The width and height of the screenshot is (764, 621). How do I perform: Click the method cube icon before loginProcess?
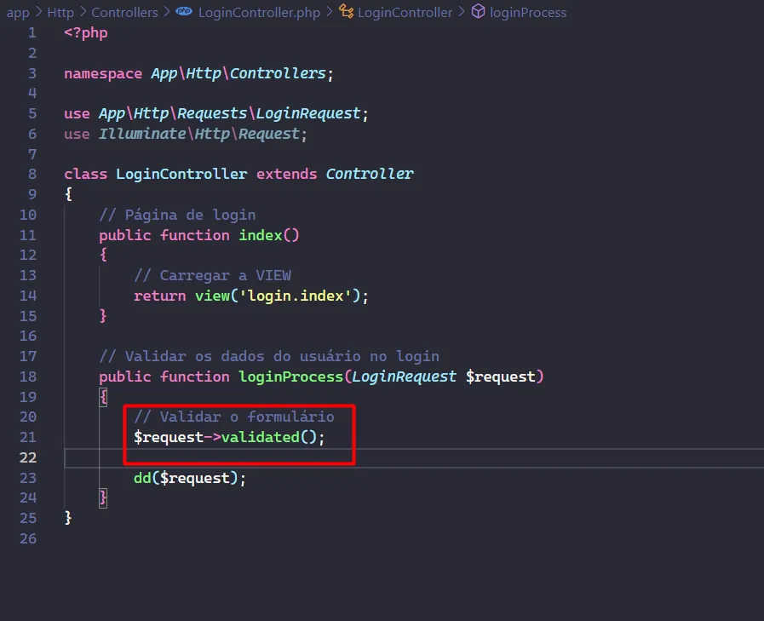click(x=478, y=12)
